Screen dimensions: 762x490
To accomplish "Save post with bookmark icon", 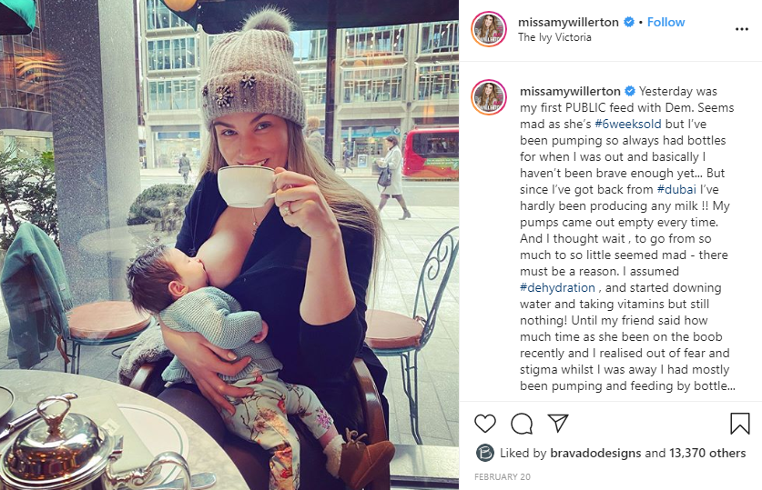I will tap(739, 424).
